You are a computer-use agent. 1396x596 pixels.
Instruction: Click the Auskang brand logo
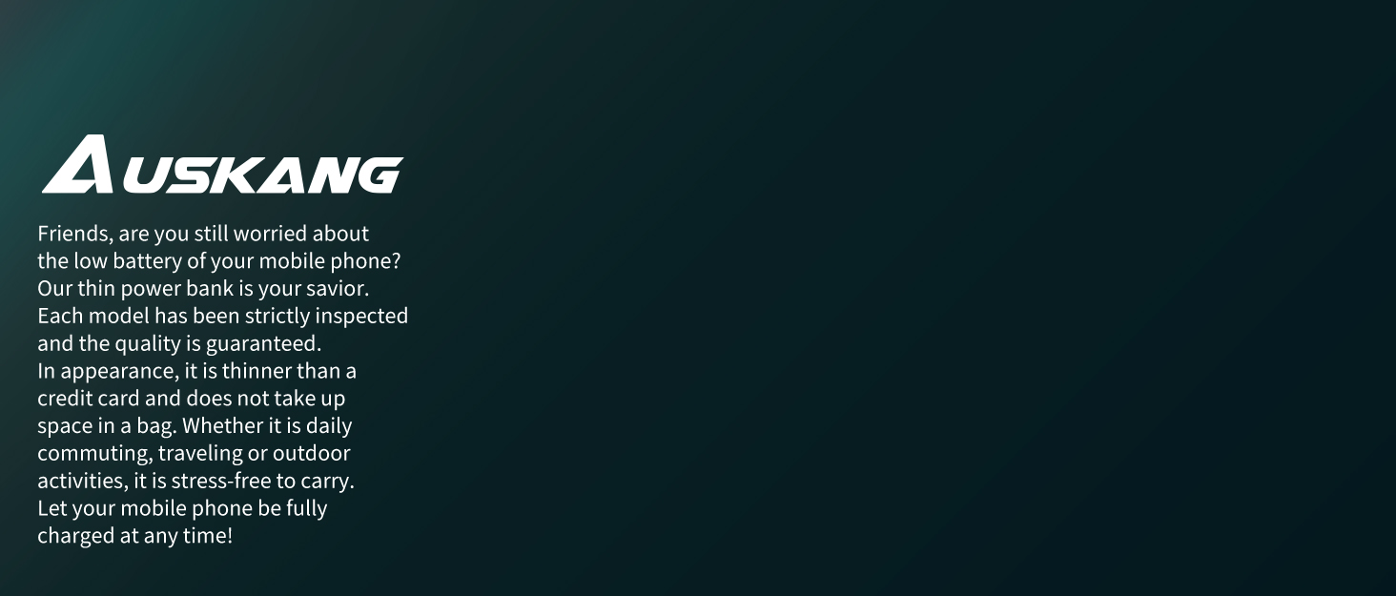222,164
